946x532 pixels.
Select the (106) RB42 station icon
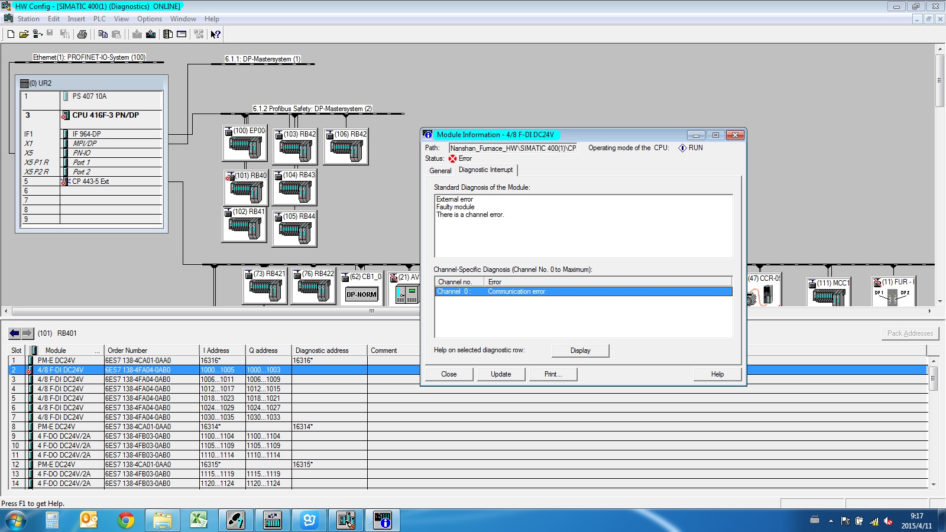pyautogui.click(x=346, y=147)
